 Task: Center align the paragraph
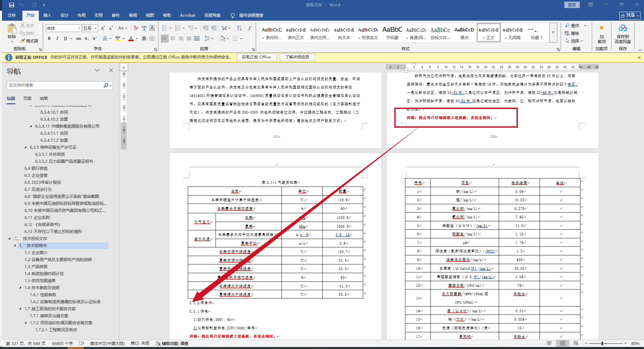[173, 38]
